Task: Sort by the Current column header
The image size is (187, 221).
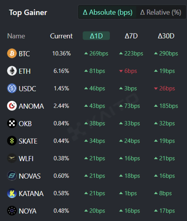Action: 61,36
